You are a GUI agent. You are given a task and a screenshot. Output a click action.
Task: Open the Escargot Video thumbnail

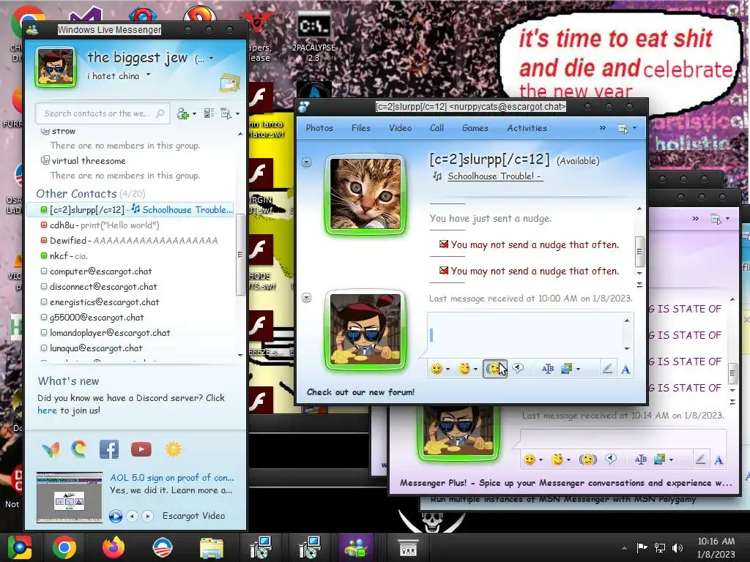(x=70, y=497)
